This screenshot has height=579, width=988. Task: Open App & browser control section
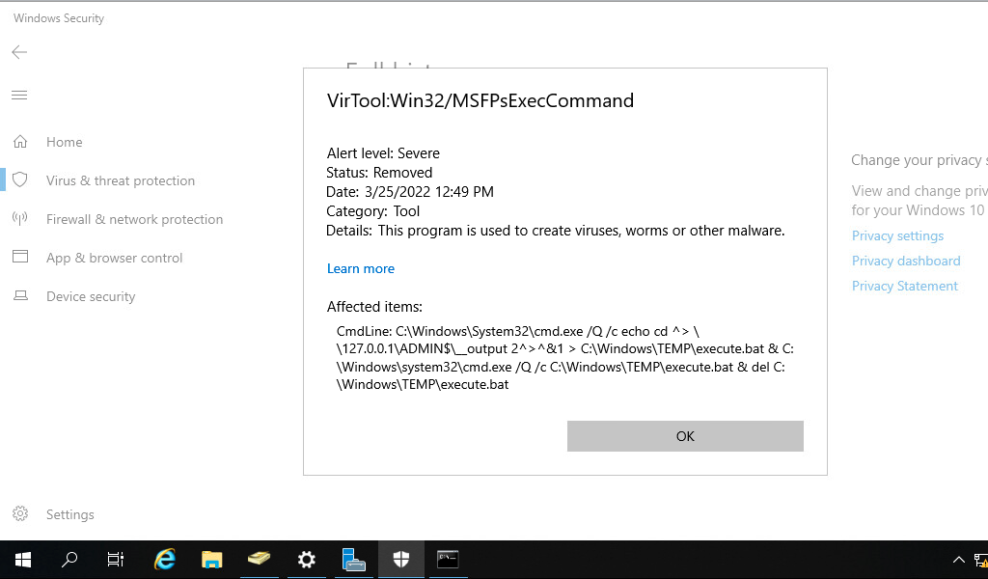point(114,258)
